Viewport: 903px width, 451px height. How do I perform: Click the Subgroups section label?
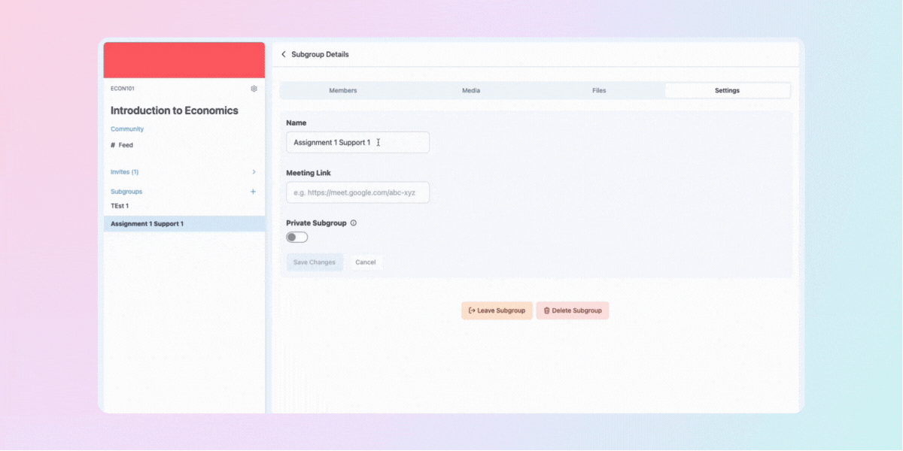pyautogui.click(x=126, y=192)
